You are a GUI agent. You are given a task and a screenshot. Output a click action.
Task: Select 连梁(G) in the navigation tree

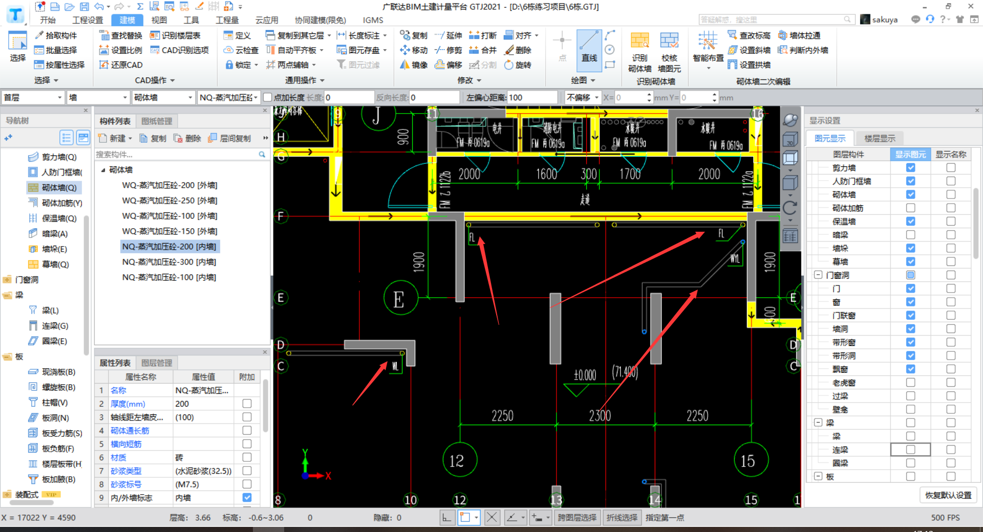coord(55,326)
